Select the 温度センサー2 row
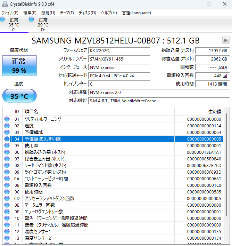 click(x=113, y=238)
